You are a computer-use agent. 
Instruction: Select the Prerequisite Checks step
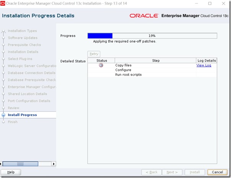[24, 45]
